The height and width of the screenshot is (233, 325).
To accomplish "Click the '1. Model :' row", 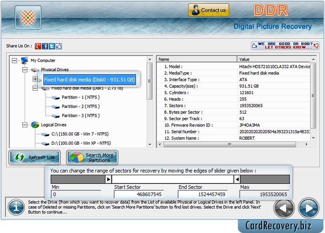I will (233, 66).
